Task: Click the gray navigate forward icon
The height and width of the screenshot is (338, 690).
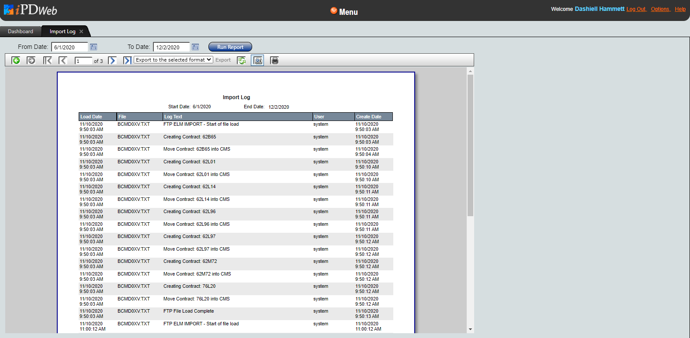Action: (31, 60)
